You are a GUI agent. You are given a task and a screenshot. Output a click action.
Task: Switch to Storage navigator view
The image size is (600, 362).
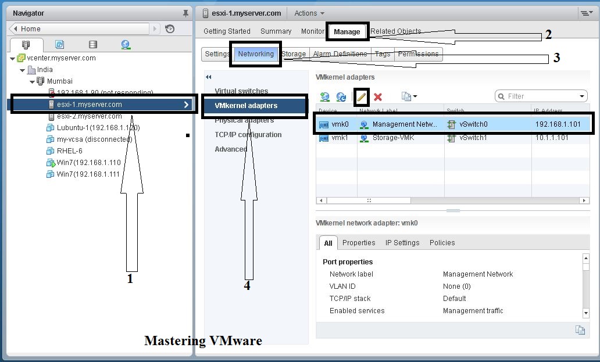pyautogui.click(x=93, y=44)
